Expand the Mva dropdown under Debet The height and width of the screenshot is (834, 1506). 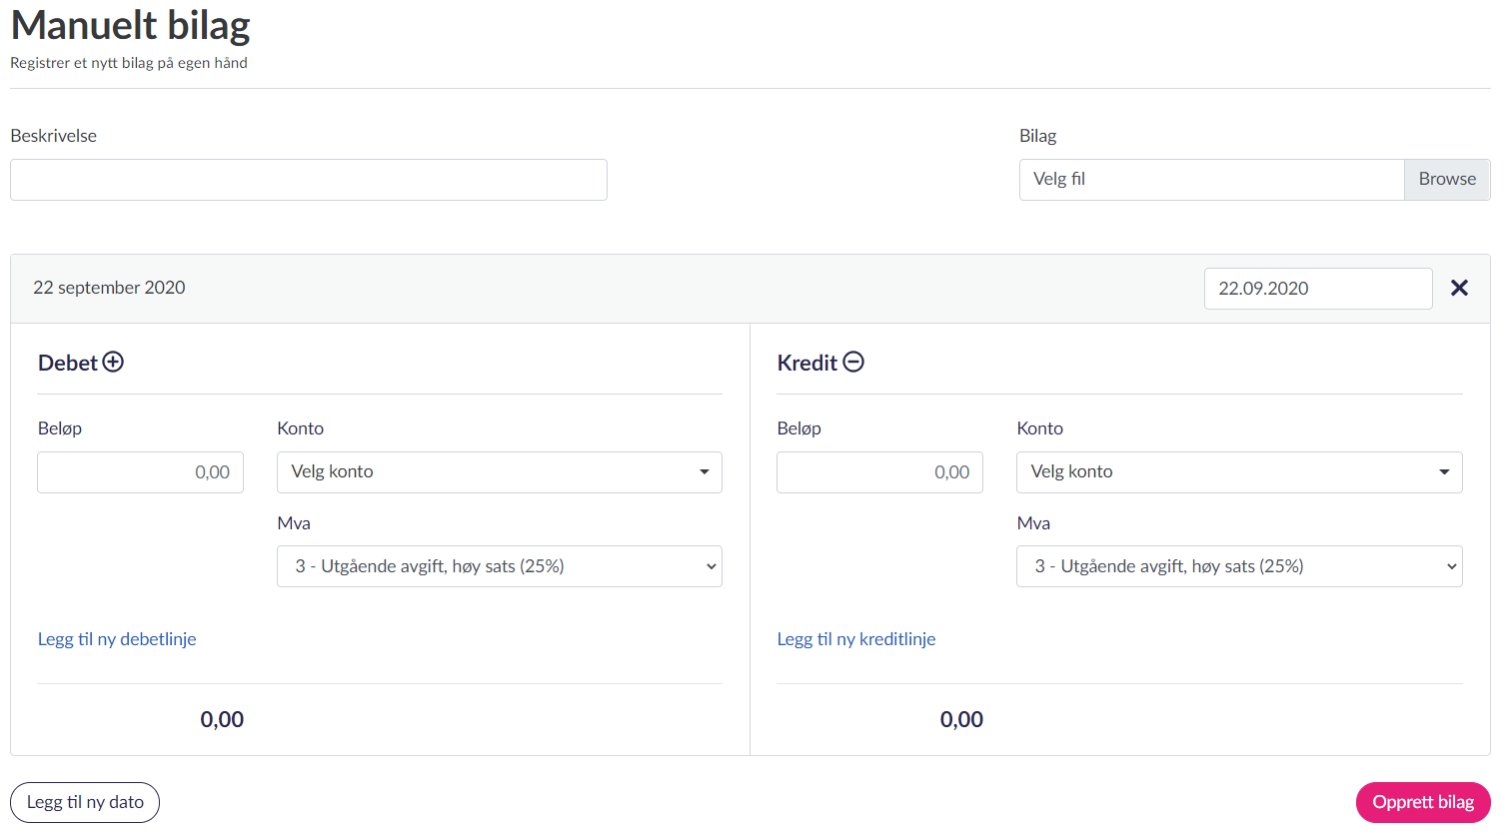pos(499,566)
